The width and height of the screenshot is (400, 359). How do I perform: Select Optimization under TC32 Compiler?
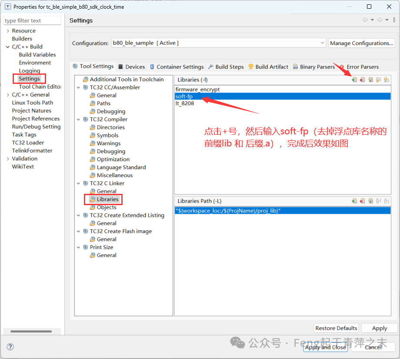113,160
